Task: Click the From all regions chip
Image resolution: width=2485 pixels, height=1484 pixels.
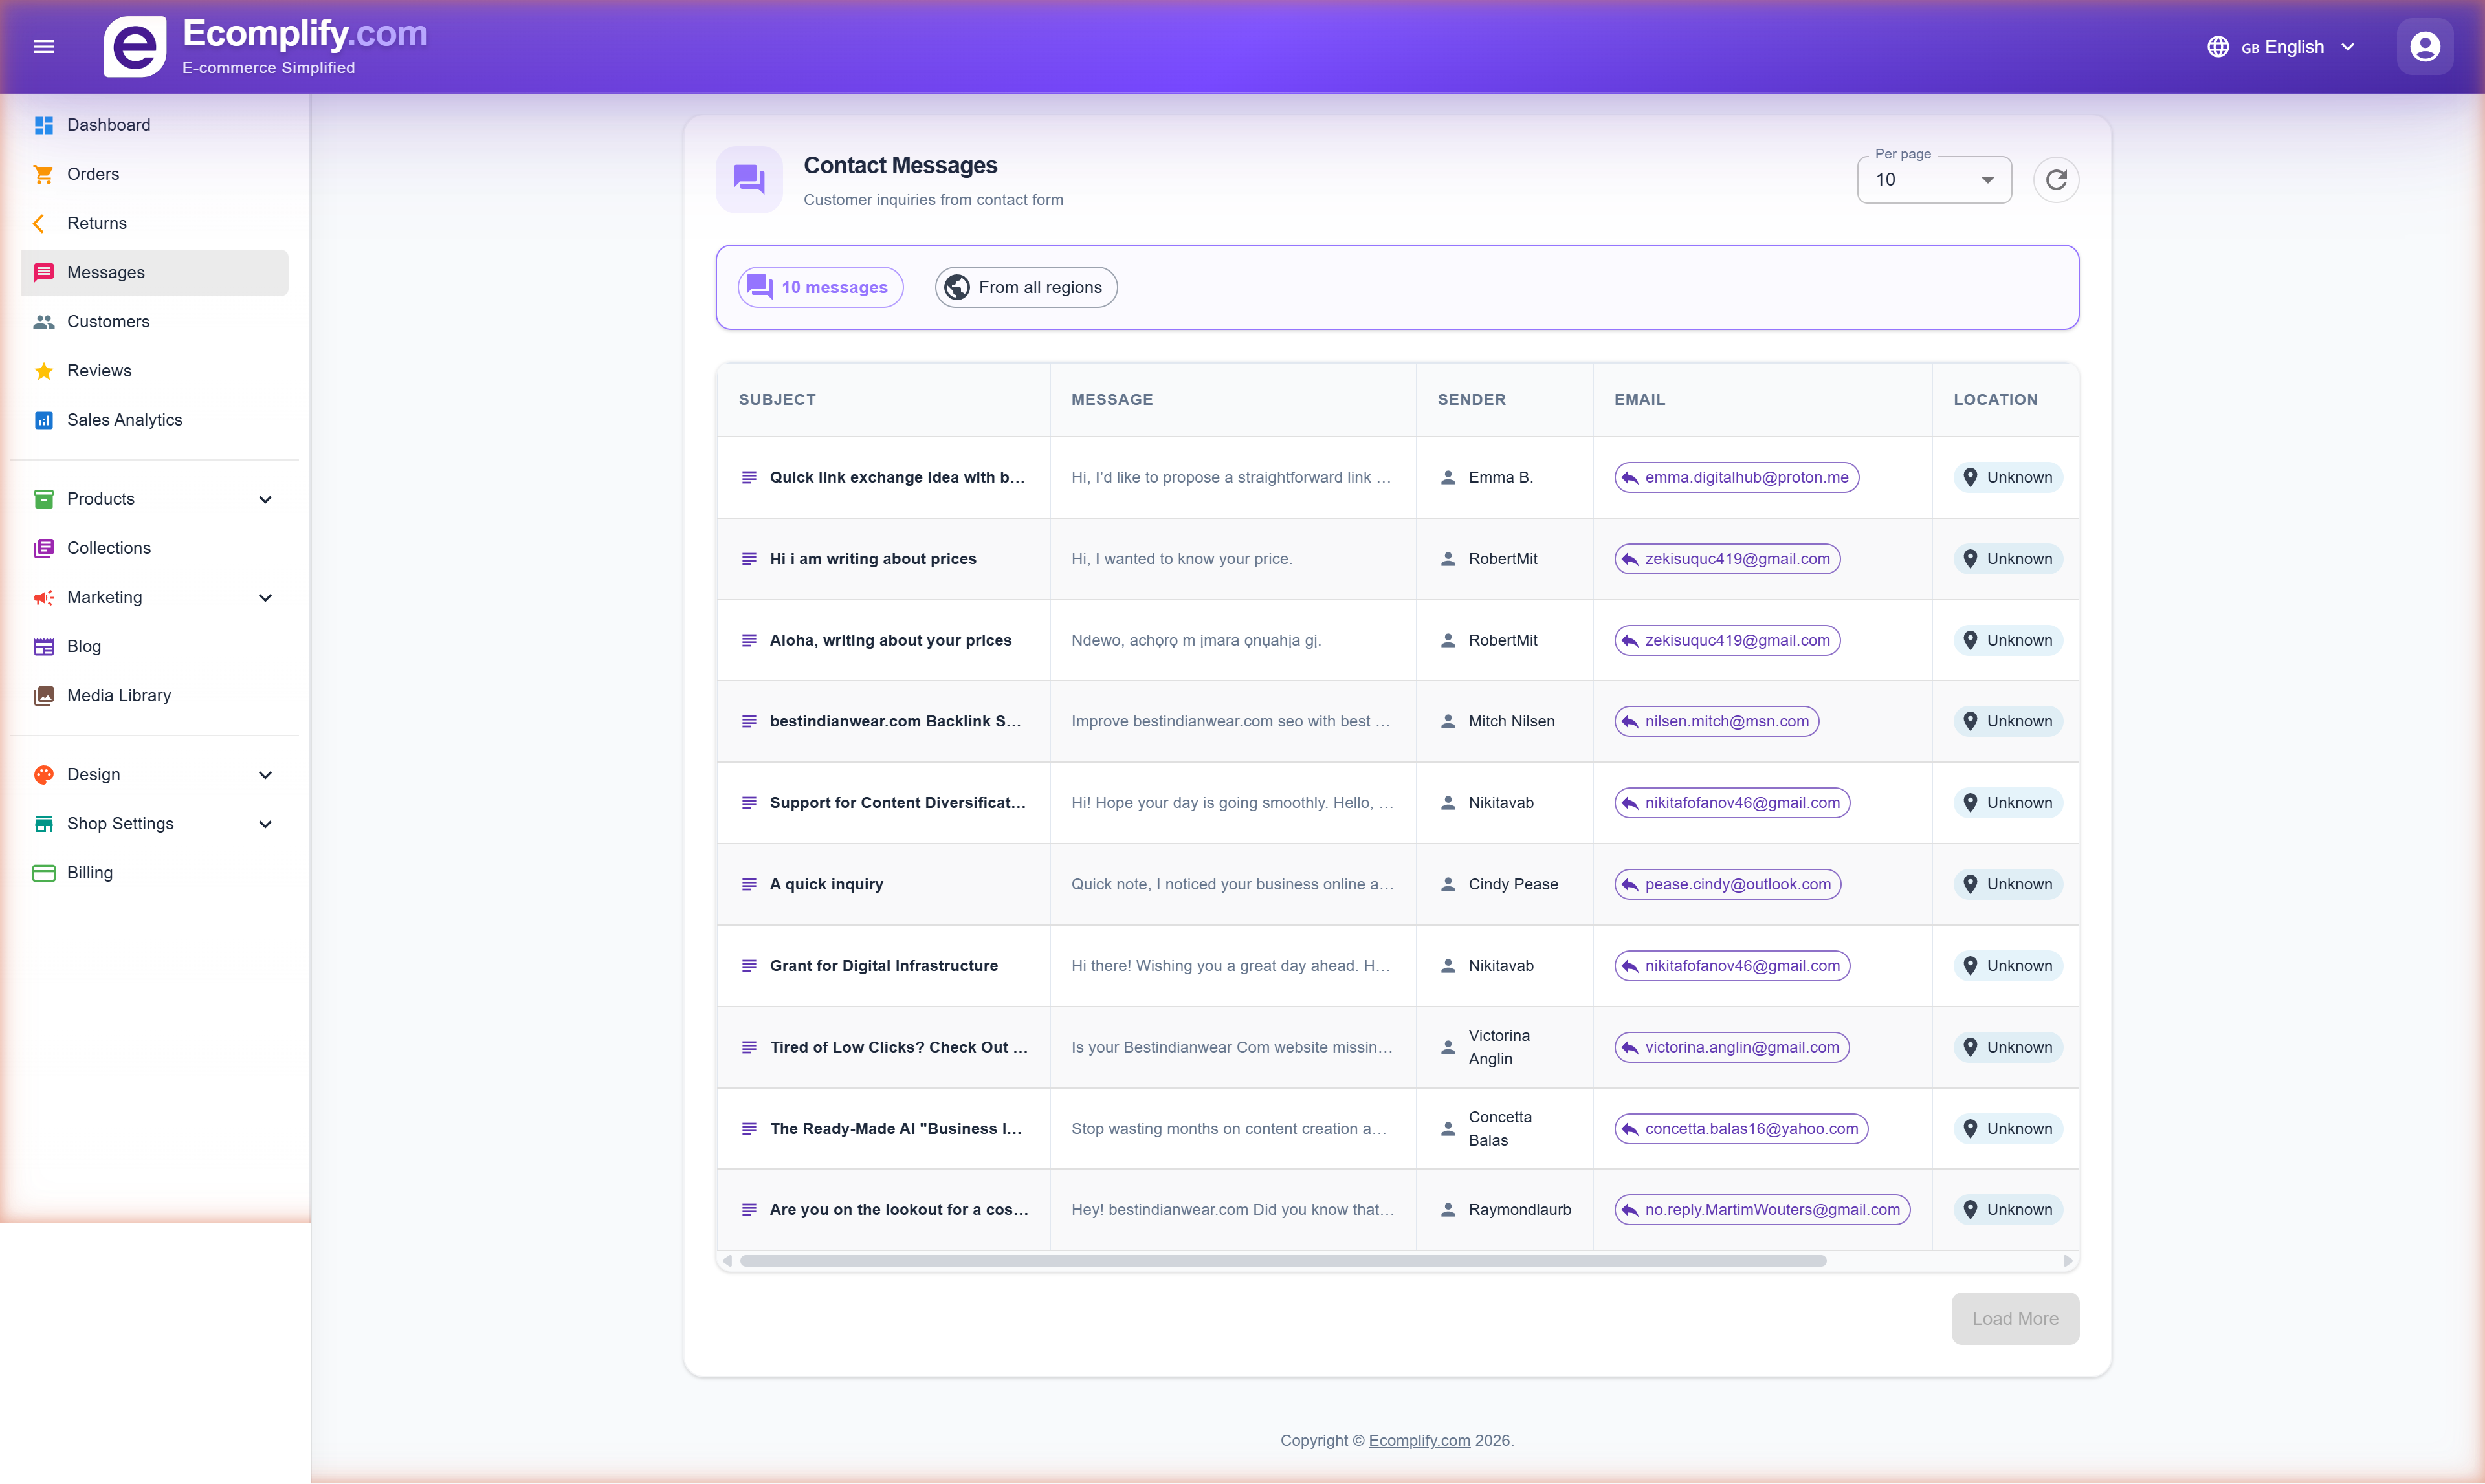Action: pyautogui.click(x=1026, y=287)
